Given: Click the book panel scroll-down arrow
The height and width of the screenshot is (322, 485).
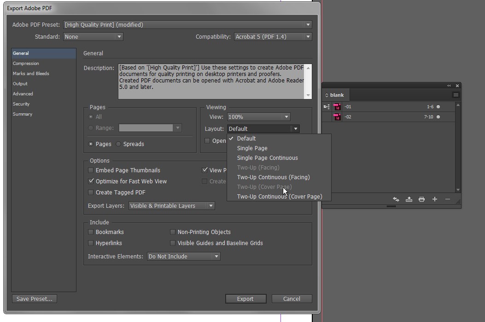Looking at the screenshot, I should 458,190.
